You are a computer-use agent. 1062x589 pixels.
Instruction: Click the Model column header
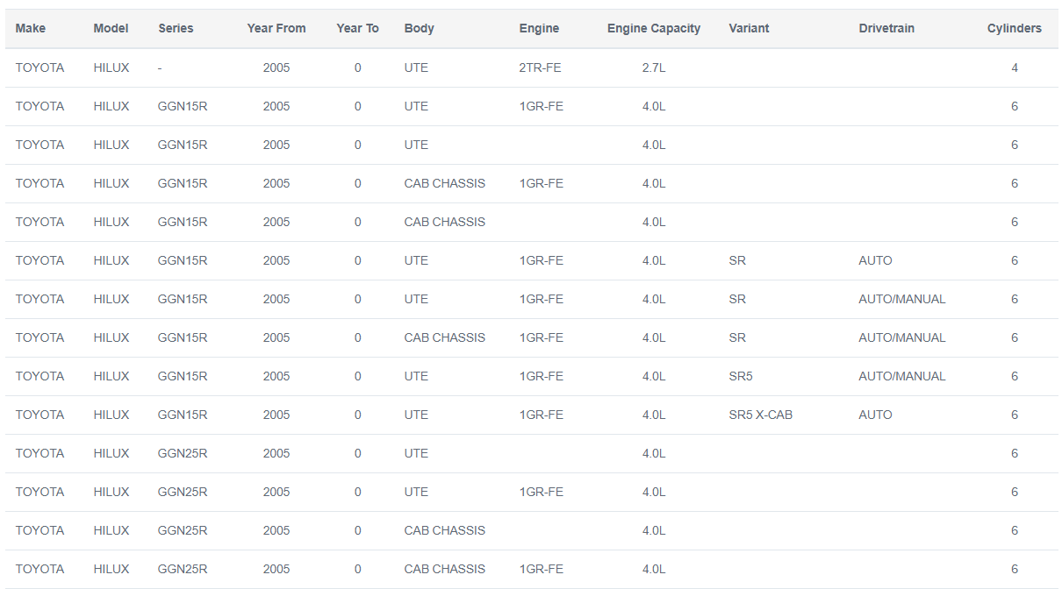[x=111, y=28]
